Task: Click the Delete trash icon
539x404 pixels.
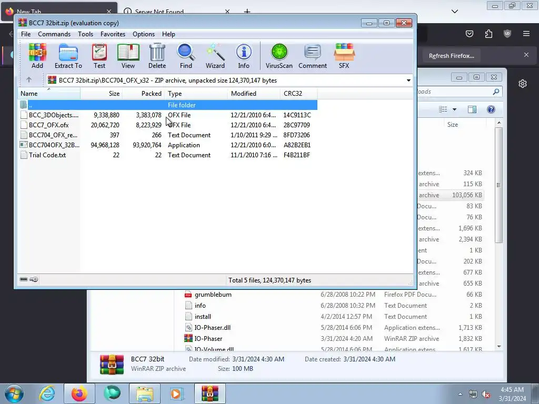Action: pos(157,56)
